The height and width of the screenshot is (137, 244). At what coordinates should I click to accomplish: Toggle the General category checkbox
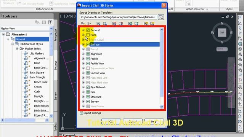[x=88, y=30]
